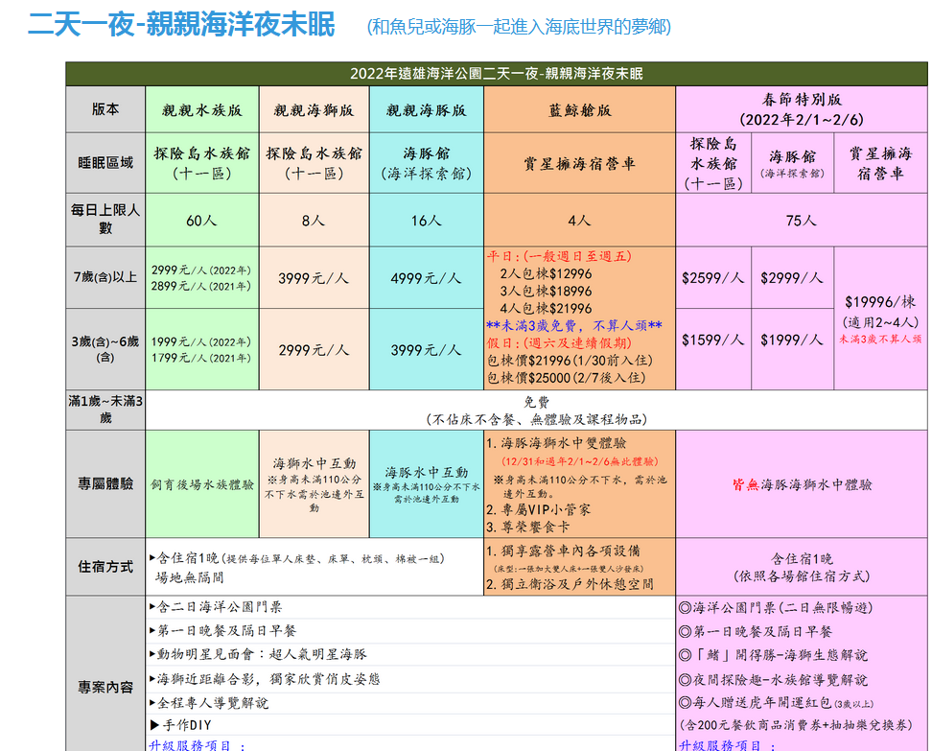
Task: Click the line 3. 尊榮饗食卡
Action: (x=527, y=527)
